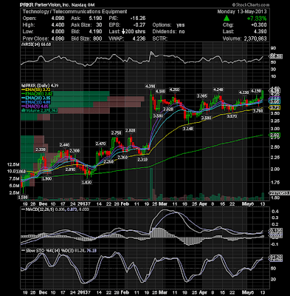Click the 2.260 low price label
Screen dimensions: 290x296
(108, 162)
